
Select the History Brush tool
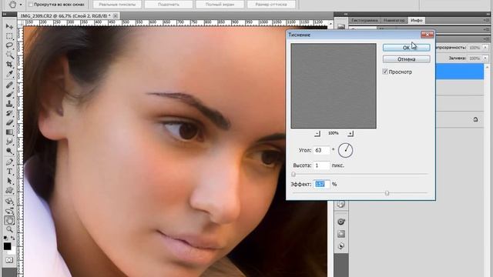coord(9,113)
